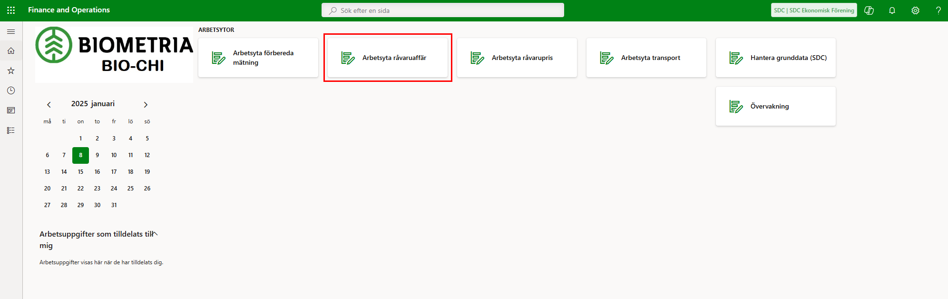Click the förbereda mätning tile icon
The image size is (948, 299).
pos(218,58)
